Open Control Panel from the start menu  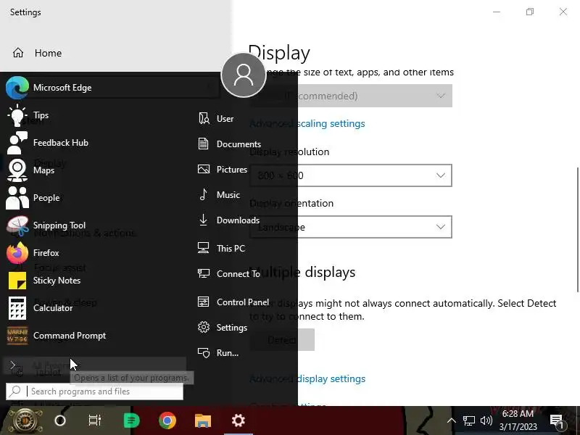point(233,302)
